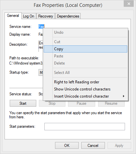The width and height of the screenshot is (136, 154).
Task: Enable Show Unicode control characters
Action: point(85,89)
